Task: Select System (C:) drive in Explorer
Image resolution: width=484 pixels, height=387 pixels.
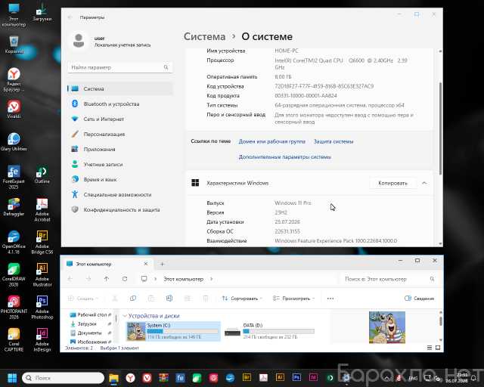Action: point(173,331)
